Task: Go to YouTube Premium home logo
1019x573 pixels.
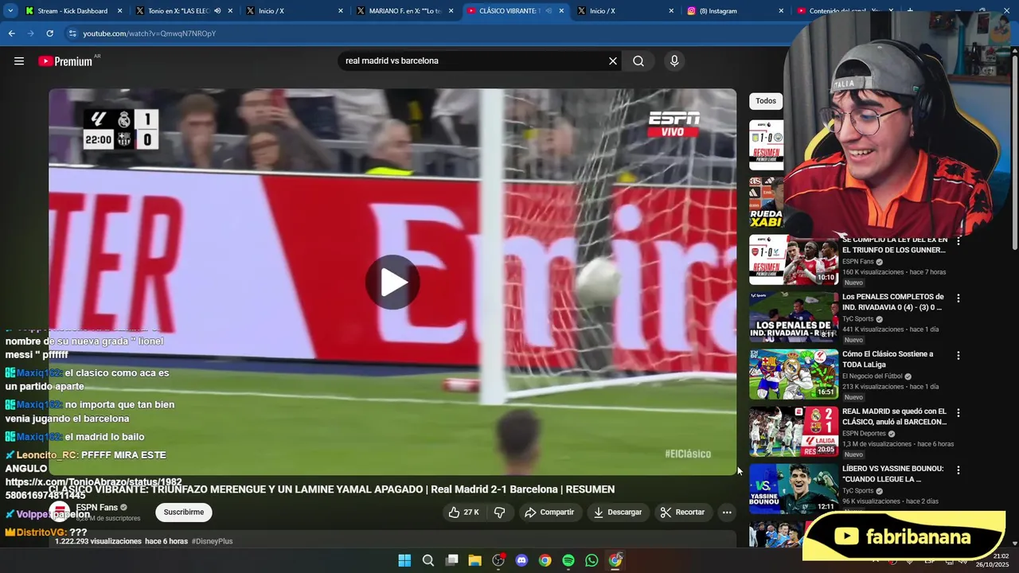Action: 67,61
